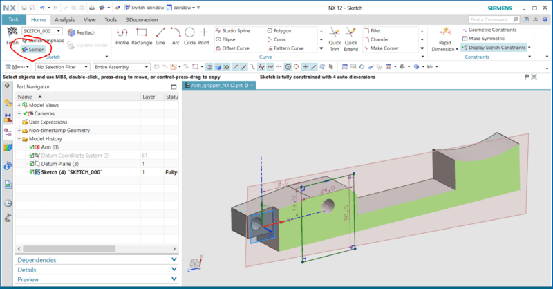Open Geometric Constraints
This screenshot has height=289, width=553.
(489, 30)
